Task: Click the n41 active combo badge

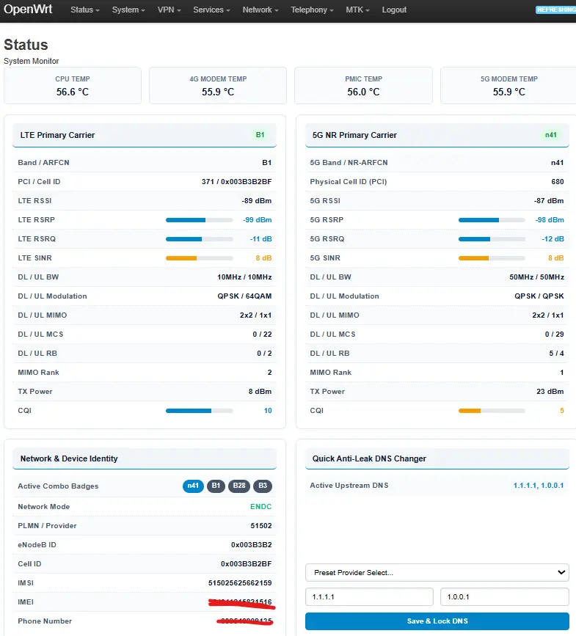Action: point(193,486)
